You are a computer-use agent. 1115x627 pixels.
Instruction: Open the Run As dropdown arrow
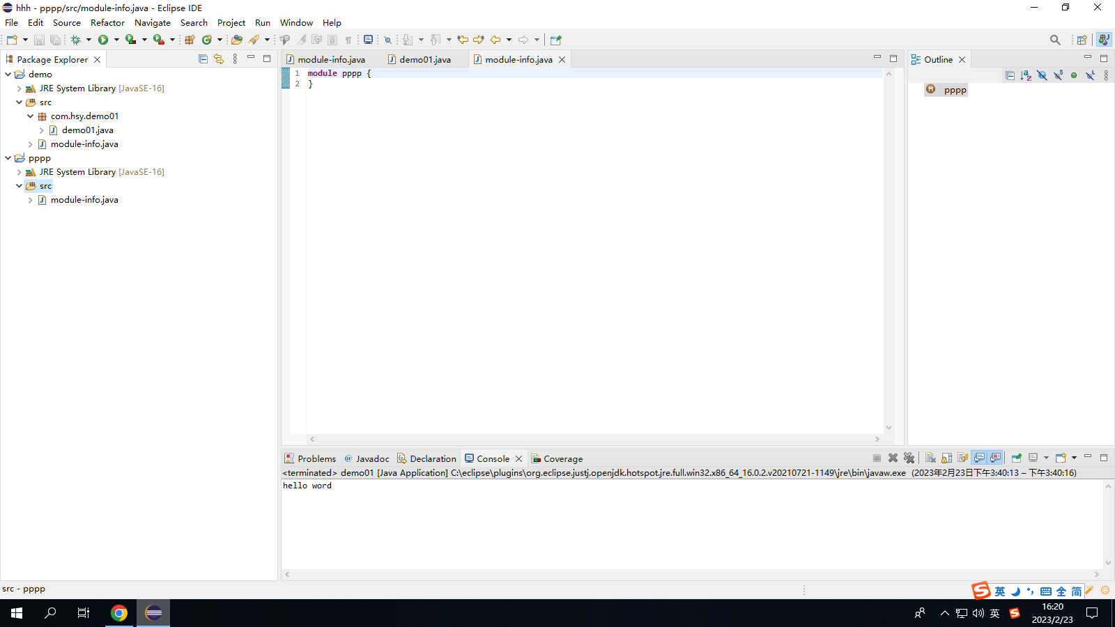click(116, 40)
